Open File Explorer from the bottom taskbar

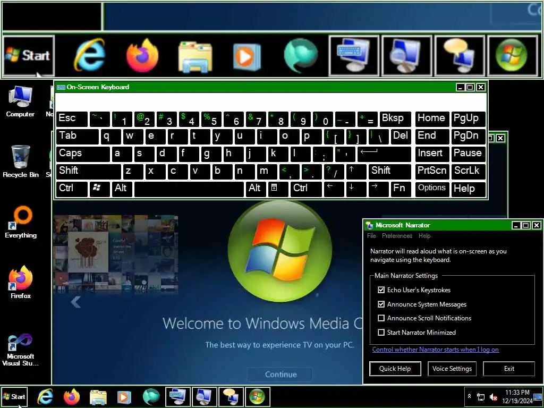[98, 397]
